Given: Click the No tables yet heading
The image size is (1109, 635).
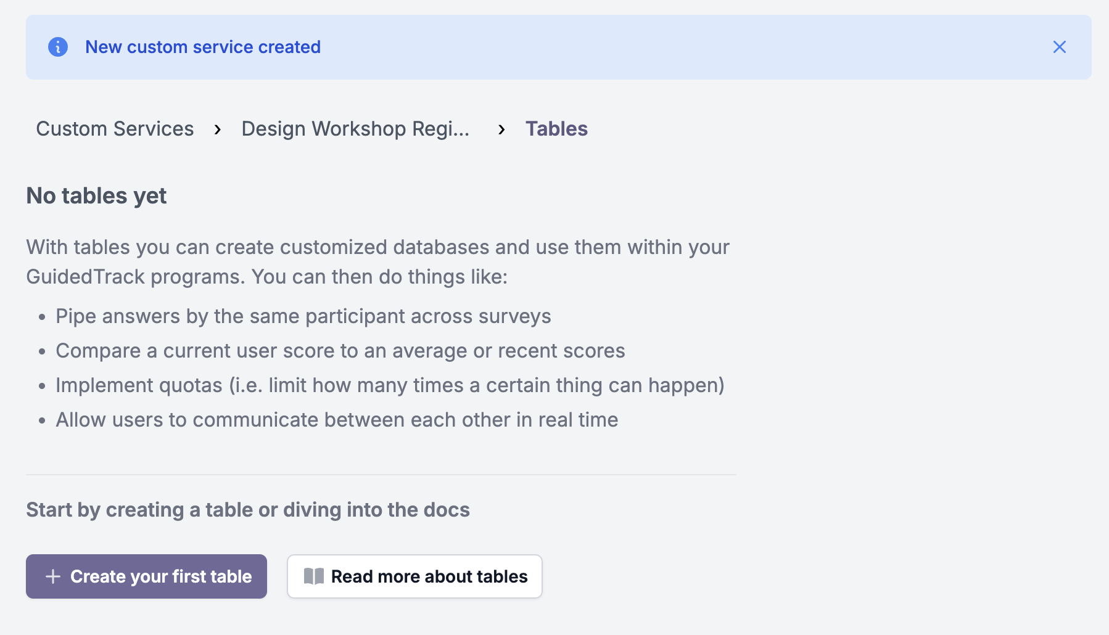Looking at the screenshot, I should point(96,195).
